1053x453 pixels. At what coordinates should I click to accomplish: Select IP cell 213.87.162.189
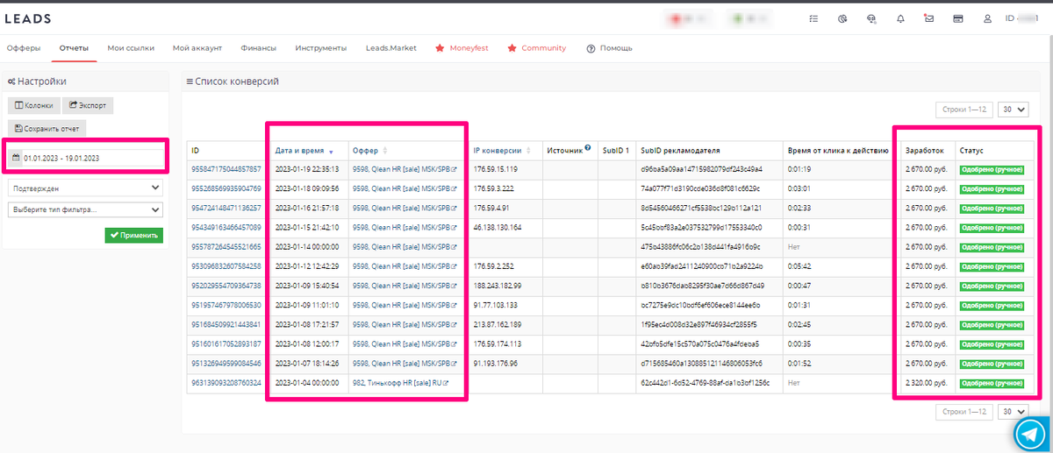497,323
